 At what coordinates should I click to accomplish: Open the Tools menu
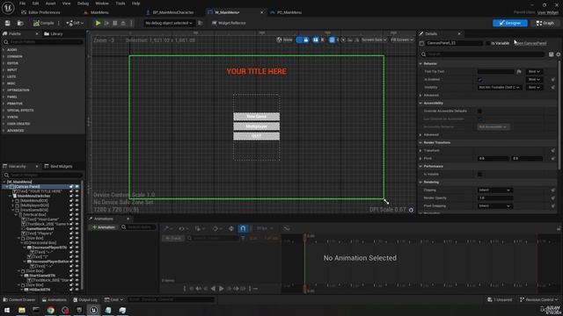(121, 4)
